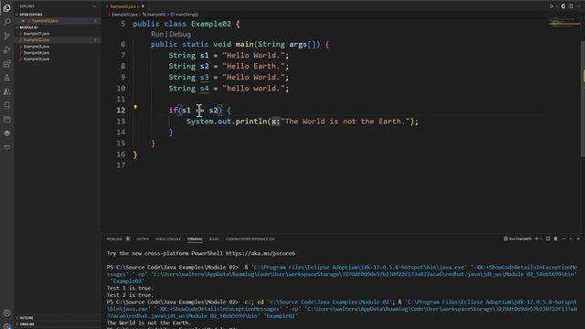
Task: Click the Kill Terminal trash icon
Action: 556,239
